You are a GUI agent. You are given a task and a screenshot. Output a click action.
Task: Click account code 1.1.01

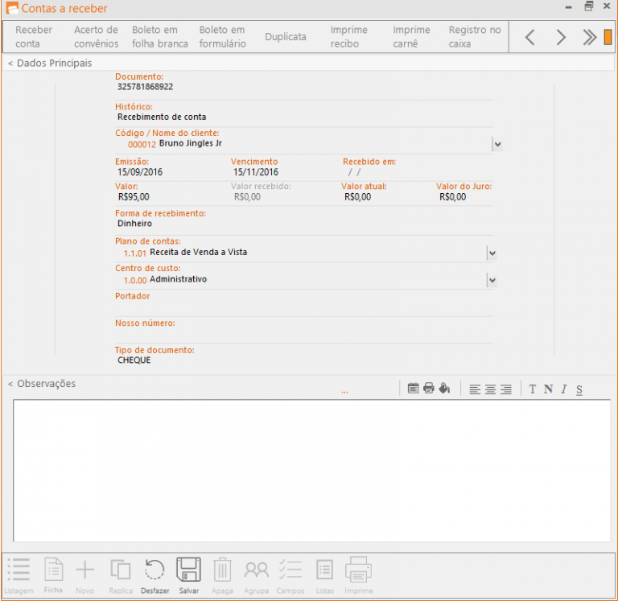coord(135,253)
